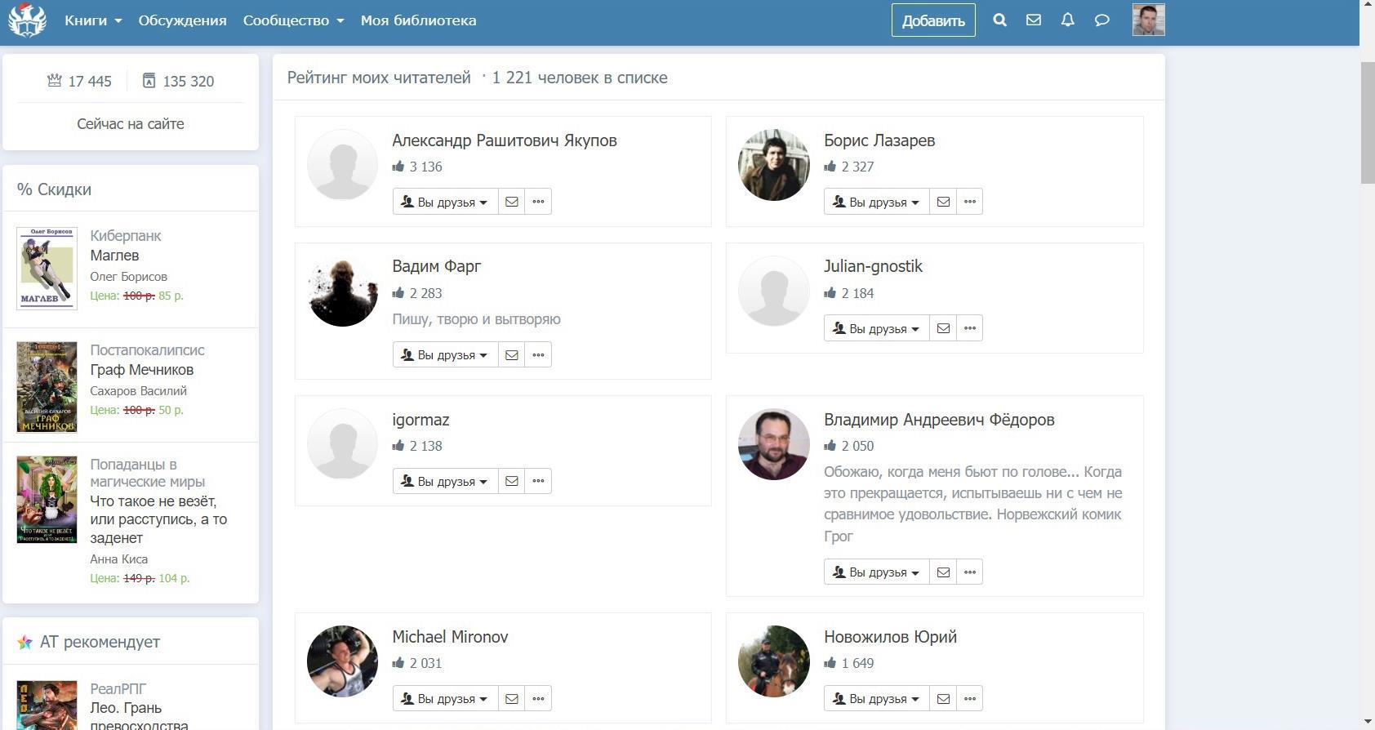This screenshot has height=730, width=1375.
Task: Click the book icon count 135 320
Action: [x=178, y=81]
